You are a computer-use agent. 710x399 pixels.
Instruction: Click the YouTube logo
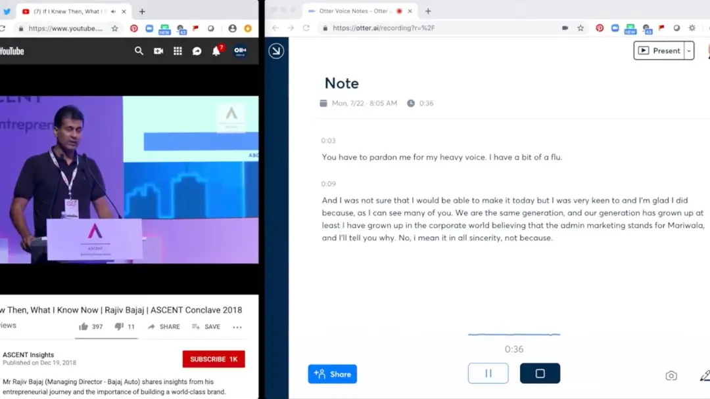pyautogui.click(x=12, y=51)
